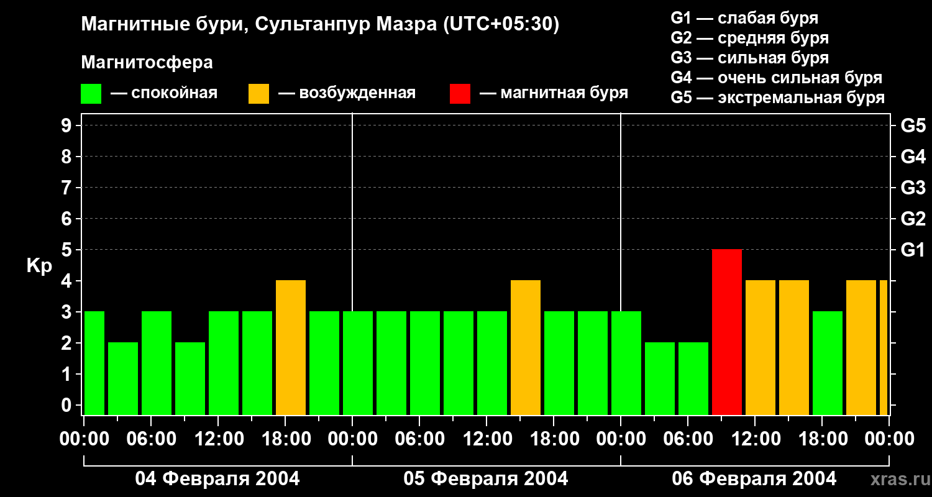Click the date label 05 Февраля 2004
Screen dimensions: 932x497
click(x=486, y=479)
